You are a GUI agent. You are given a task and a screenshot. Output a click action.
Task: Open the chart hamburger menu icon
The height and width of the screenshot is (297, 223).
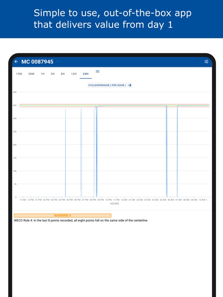(98, 72)
